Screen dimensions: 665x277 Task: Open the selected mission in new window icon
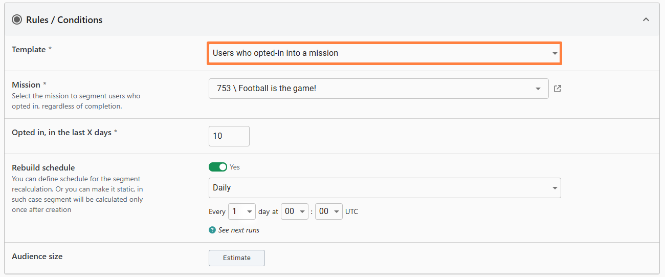[x=558, y=89]
